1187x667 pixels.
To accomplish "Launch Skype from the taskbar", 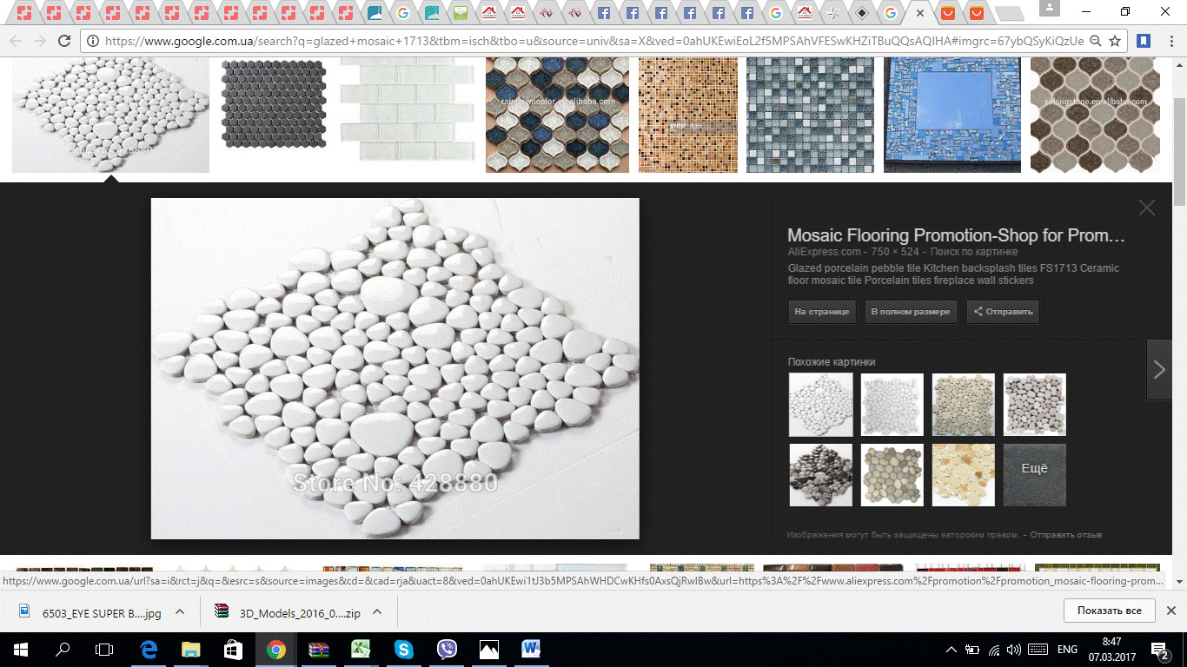I will pos(403,649).
